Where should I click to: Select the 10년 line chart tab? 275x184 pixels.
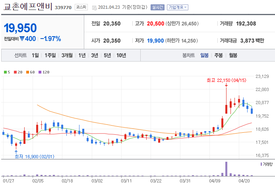121,55
